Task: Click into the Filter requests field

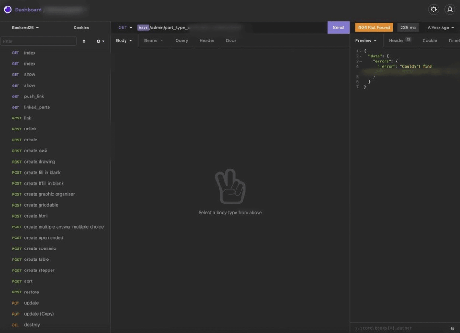Action: click(x=39, y=41)
